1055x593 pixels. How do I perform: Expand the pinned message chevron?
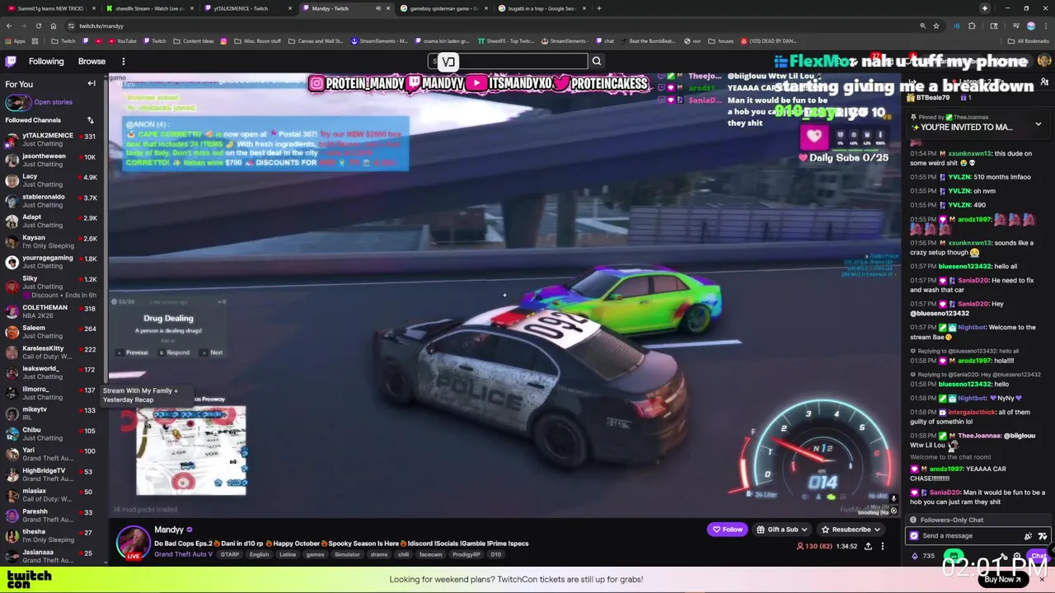click(x=1038, y=124)
